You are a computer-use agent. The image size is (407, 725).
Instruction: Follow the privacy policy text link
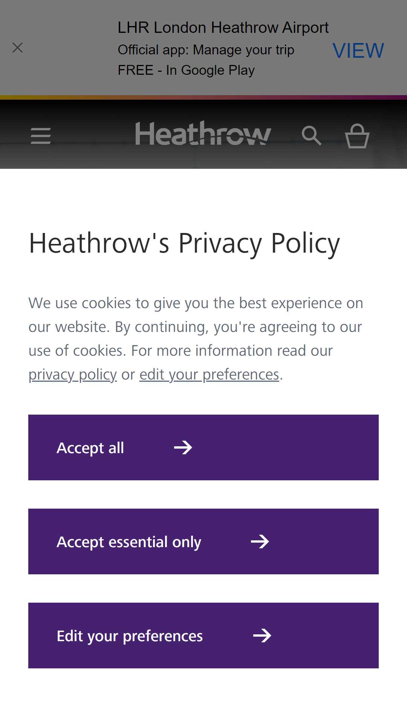click(x=73, y=375)
